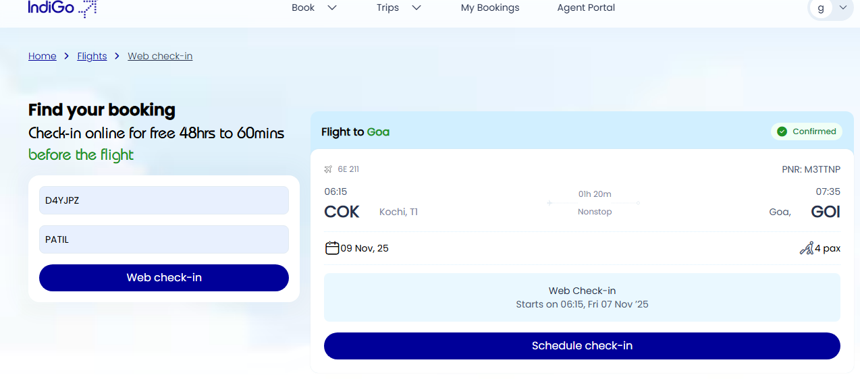Viewport: 860px width, 379px height.
Task: Open the Trips dropdown menu
Action: (399, 8)
